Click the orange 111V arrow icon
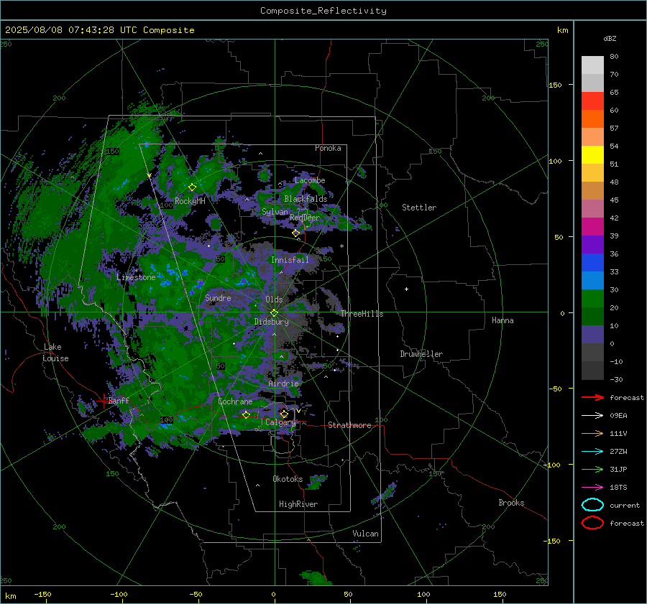The width and height of the screenshot is (647, 604). click(x=592, y=433)
